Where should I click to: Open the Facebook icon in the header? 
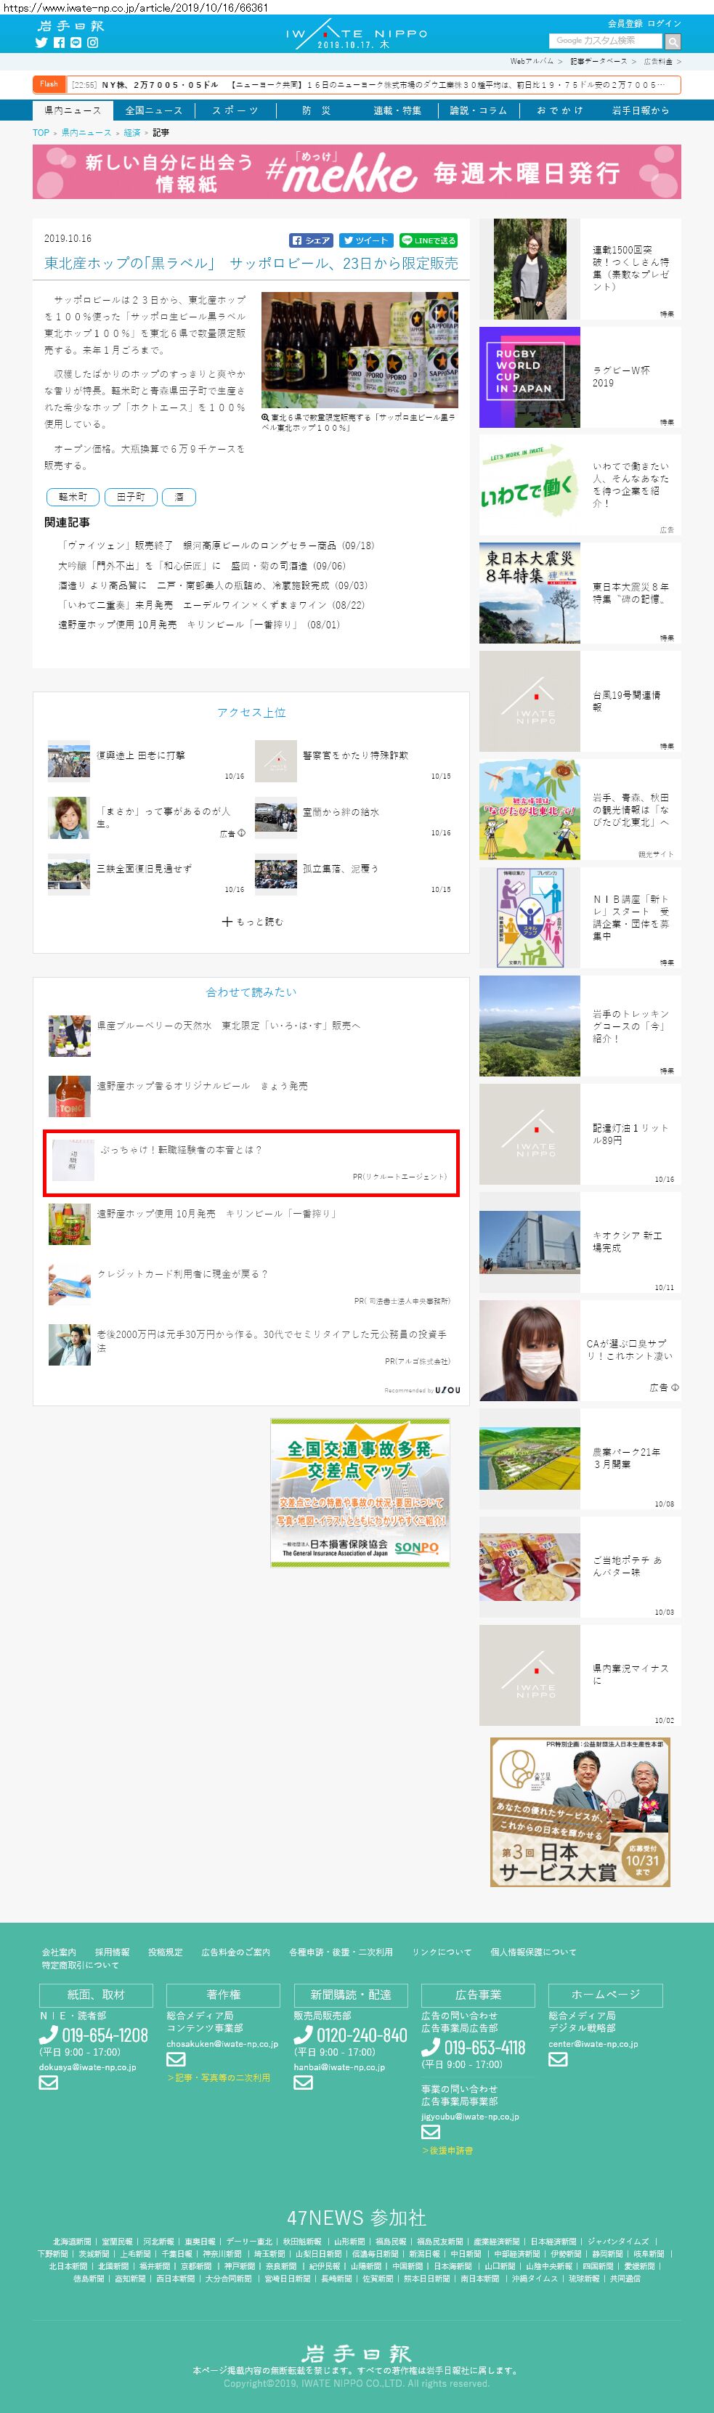59,43
